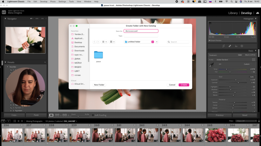The width and height of the screenshot is (261, 146).
Task: Click the Loupe view icon in toolbar
Action: tap(51, 115)
